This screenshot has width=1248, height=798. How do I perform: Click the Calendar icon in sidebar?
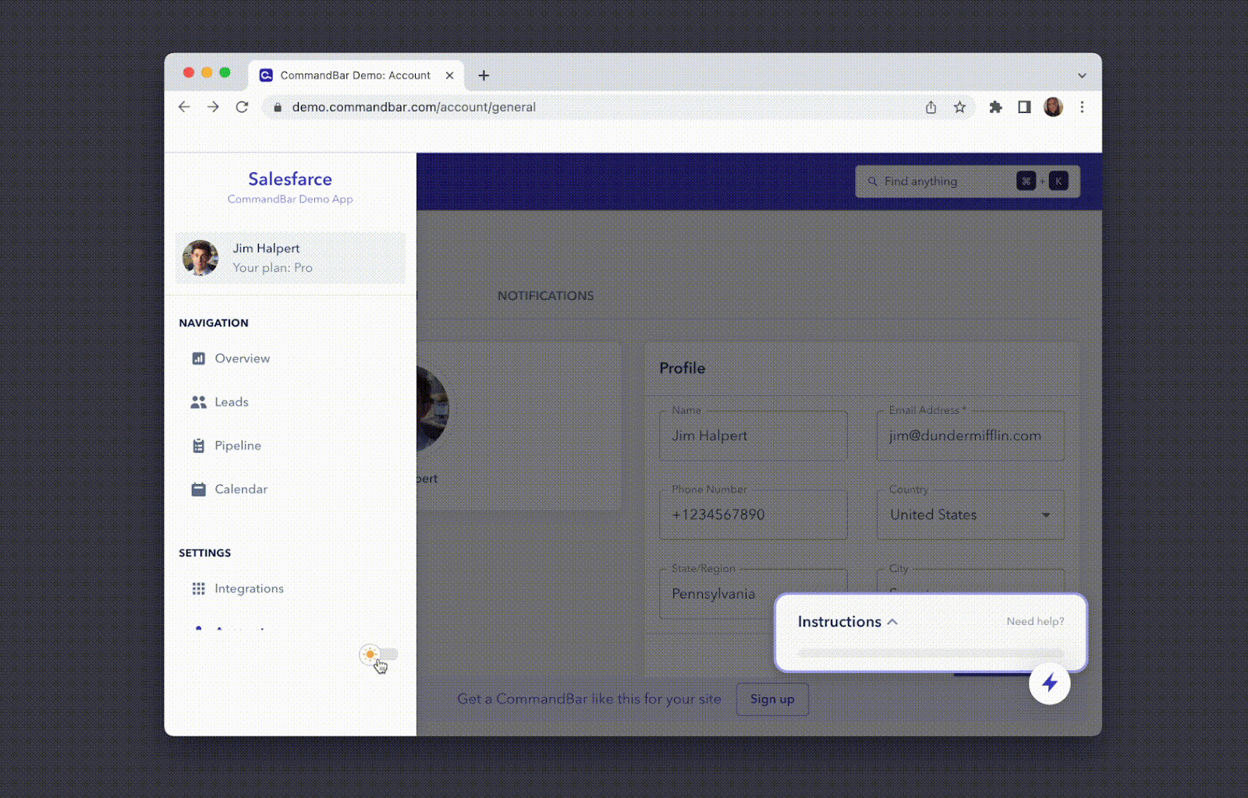pos(198,489)
